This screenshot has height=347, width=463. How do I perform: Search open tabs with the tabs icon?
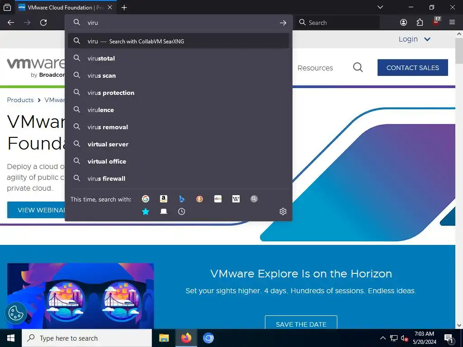(164, 211)
